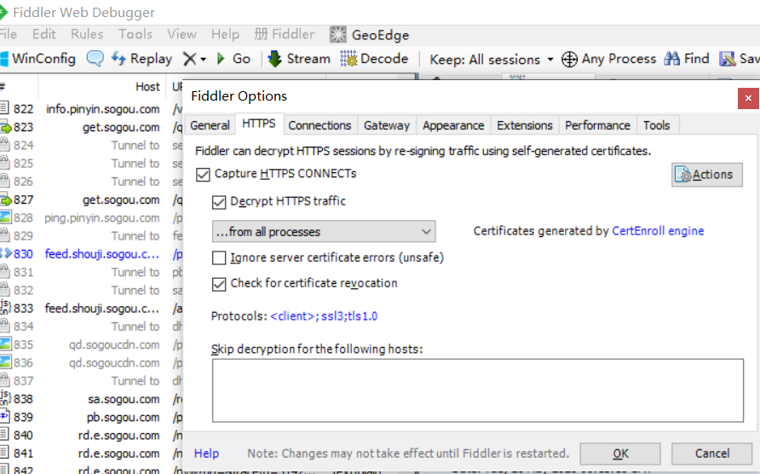Enable Ignore server certificate errors

[x=219, y=257]
